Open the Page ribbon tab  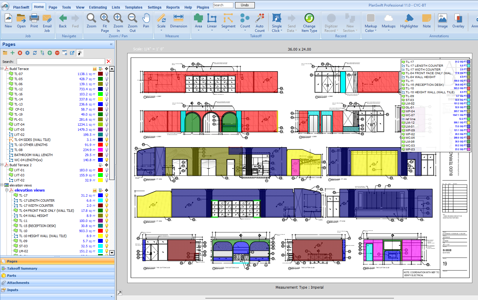tap(53, 7)
